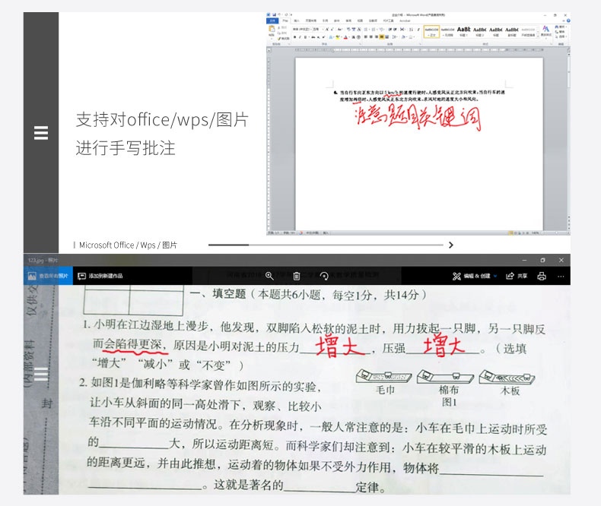Click the print icon in Photos
The height and width of the screenshot is (506, 601).
(x=542, y=276)
